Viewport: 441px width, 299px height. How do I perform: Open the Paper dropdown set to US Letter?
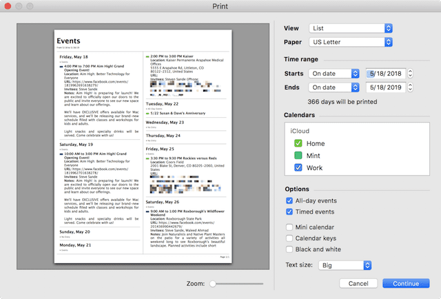click(351, 43)
